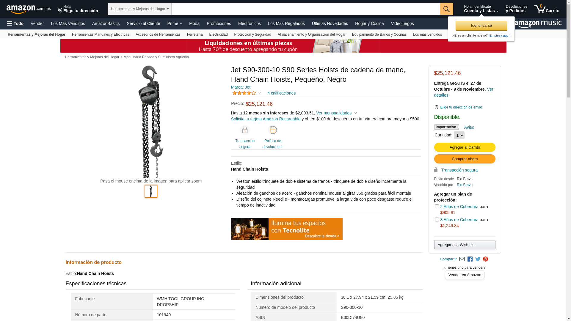
Task: Open the Cantidad quantity dropdown
Action: point(459,135)
